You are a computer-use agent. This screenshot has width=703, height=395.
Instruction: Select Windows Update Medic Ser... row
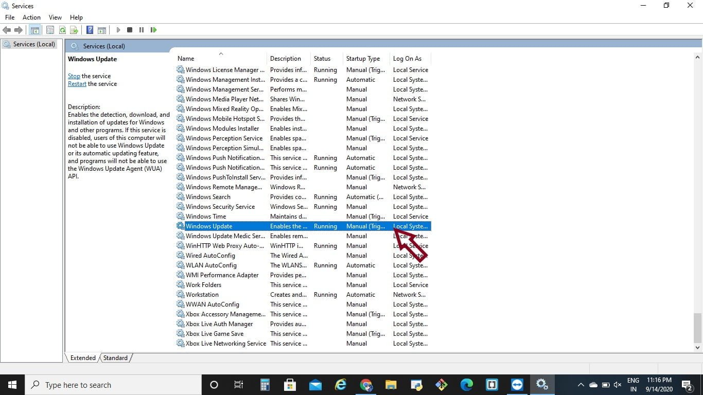click(x=303, y=236)
